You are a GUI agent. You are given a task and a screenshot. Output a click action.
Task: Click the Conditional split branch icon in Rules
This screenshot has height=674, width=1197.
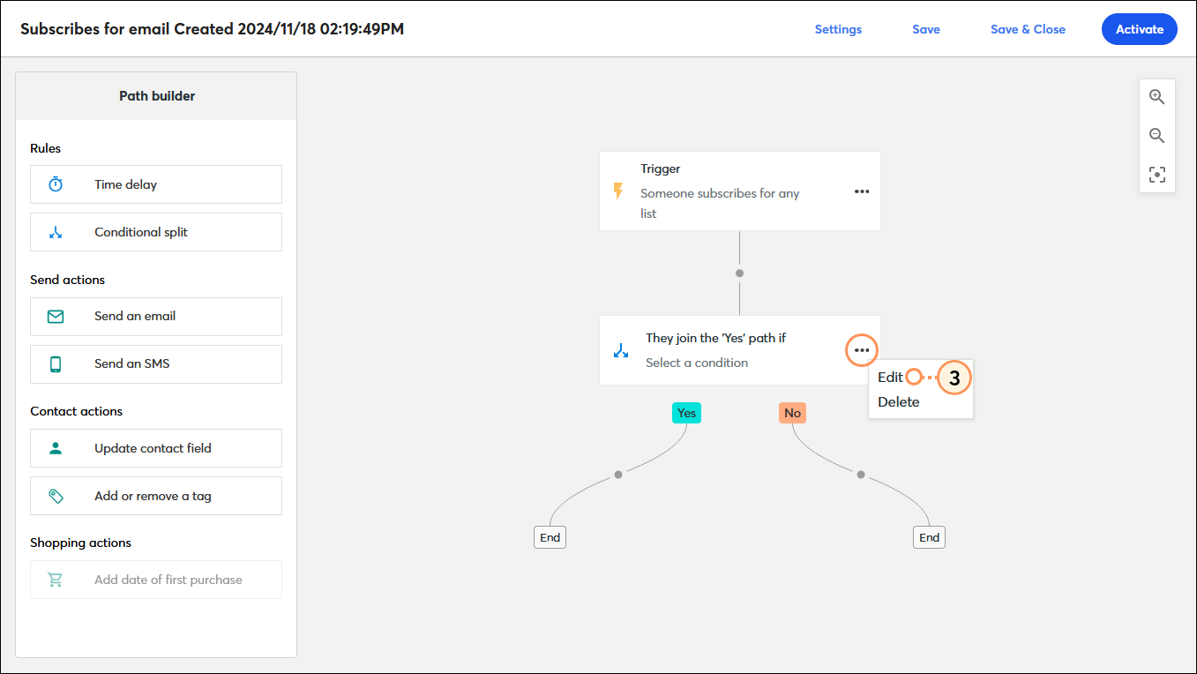pyautogui.click(x=56, y=232)
